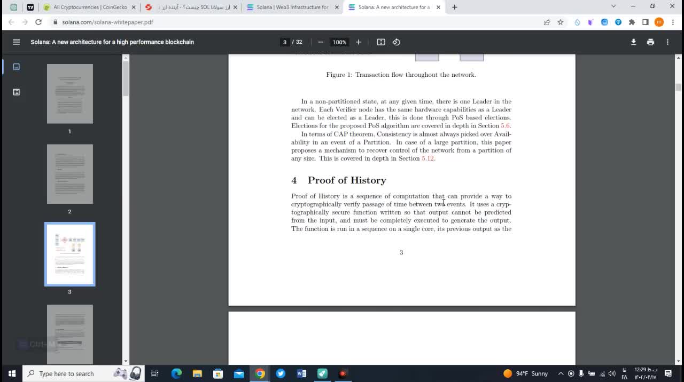Zoom out the PDF with minus
684x382 pixels.
pyautogui.click(x=321, y=42)
